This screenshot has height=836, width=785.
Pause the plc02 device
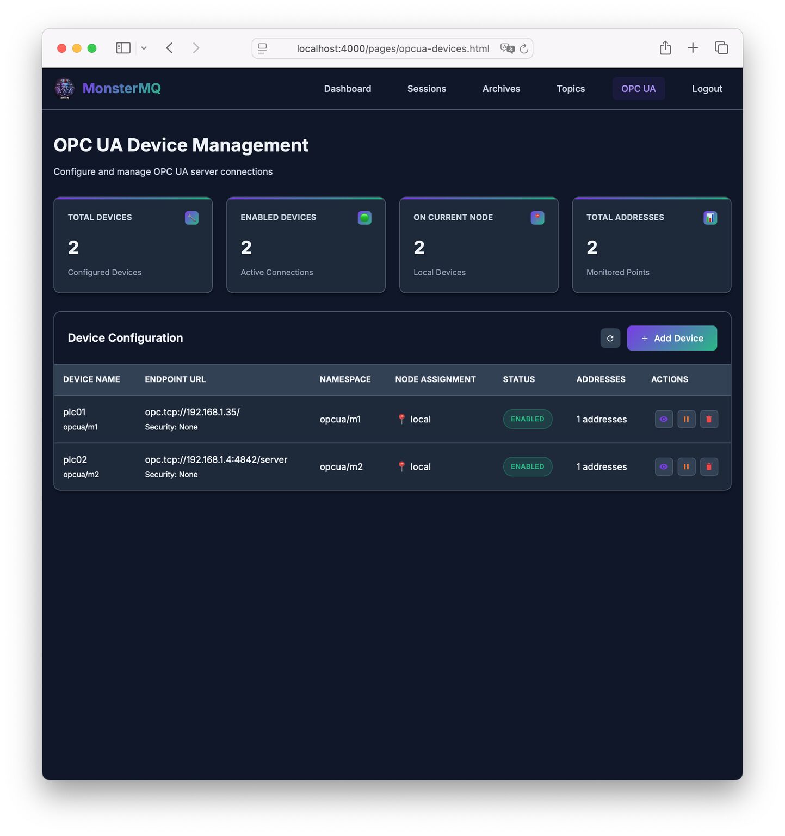(x=686, y=466)
